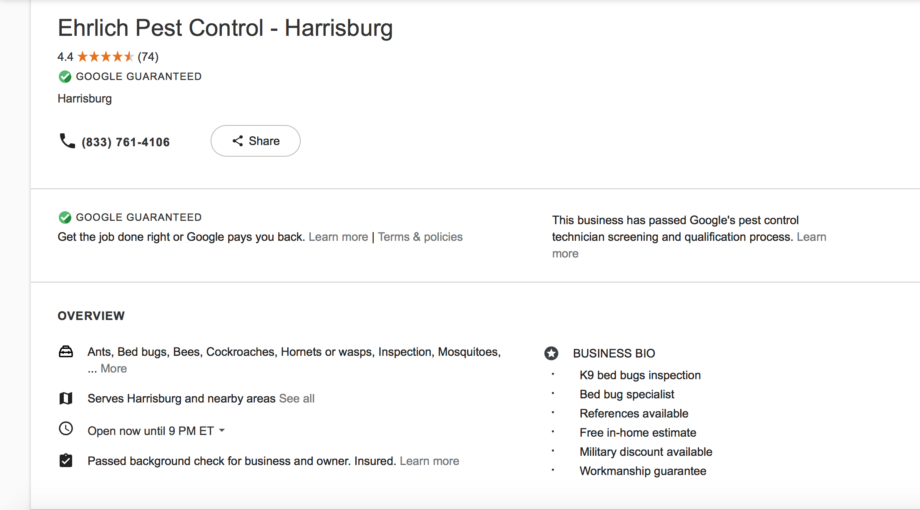Open Terms & policies link

point(420,237)
